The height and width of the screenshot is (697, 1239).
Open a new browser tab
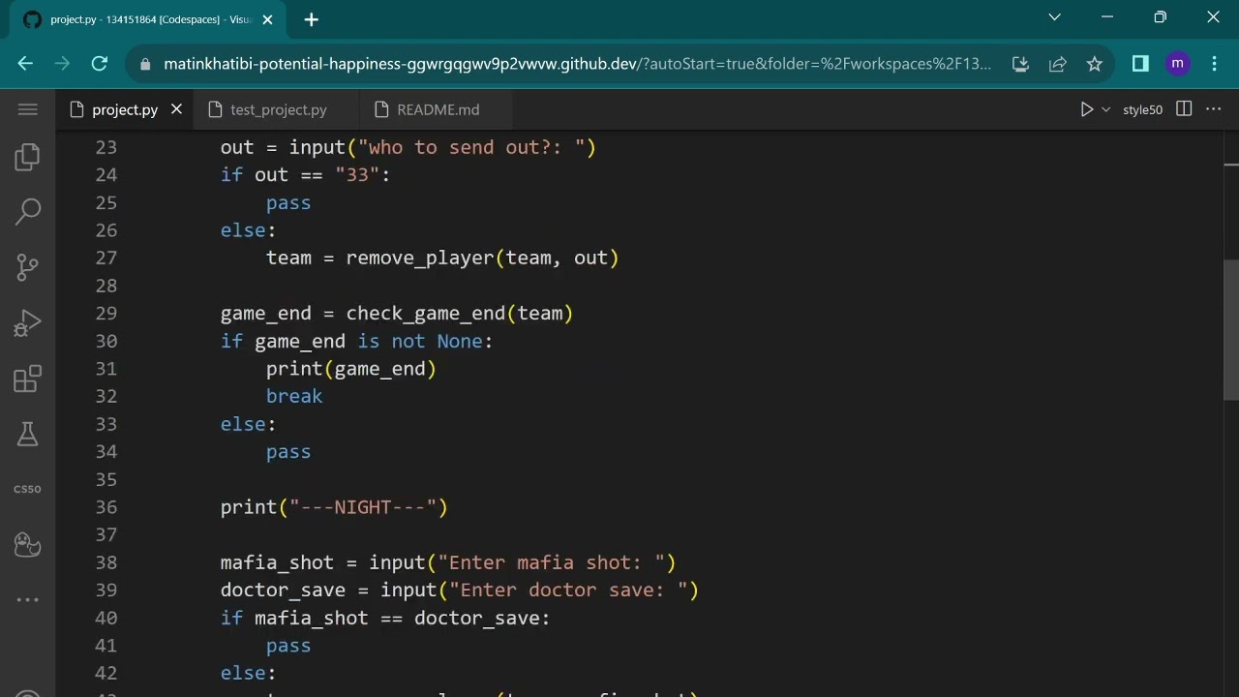311,19
